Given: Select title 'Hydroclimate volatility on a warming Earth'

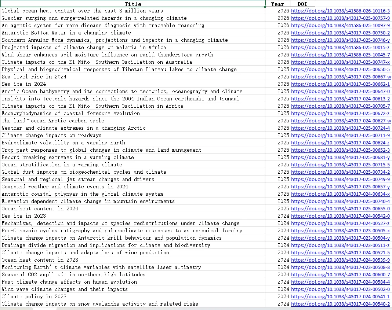Looking at the screenshot, I should tap(63, 143).
